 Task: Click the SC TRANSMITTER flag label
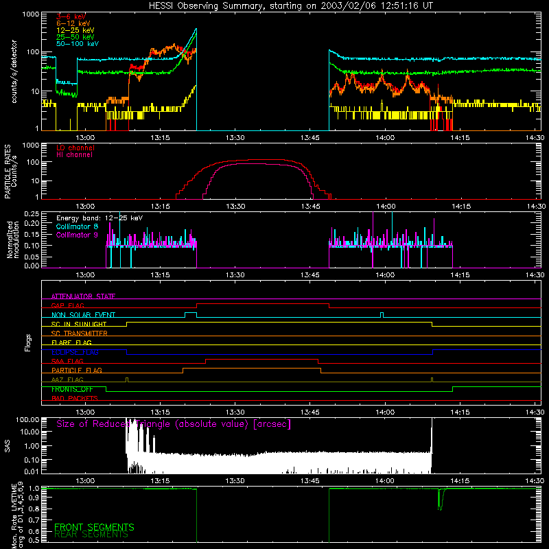pyautogui.click(x=80, y=333)
